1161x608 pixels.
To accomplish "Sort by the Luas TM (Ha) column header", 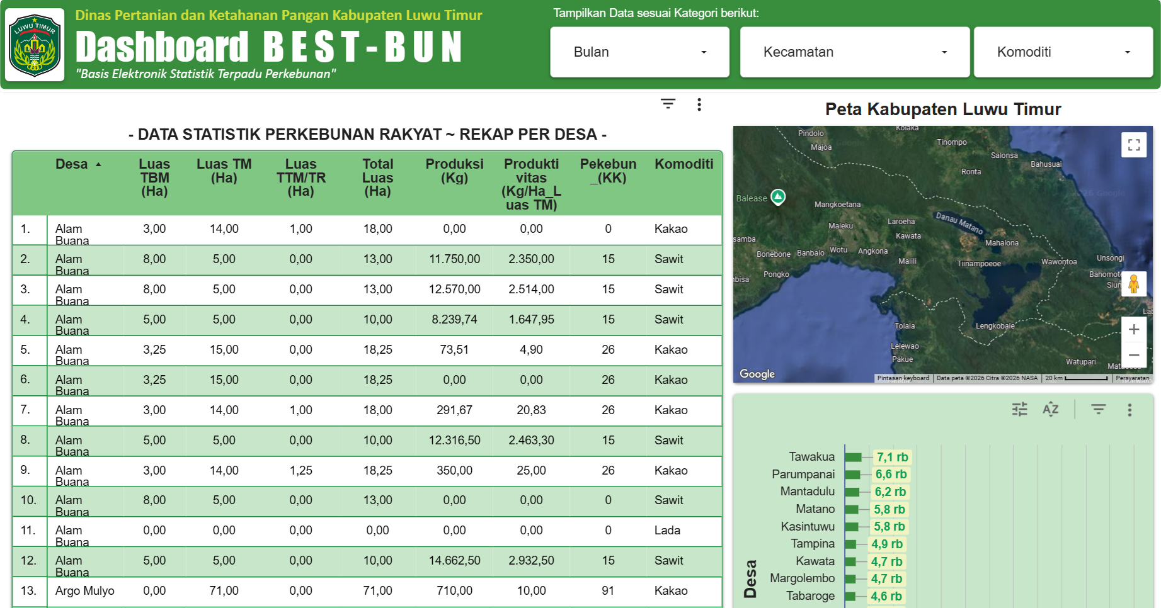I will (x=224, y=171).
